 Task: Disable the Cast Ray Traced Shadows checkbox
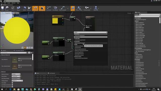12,87
